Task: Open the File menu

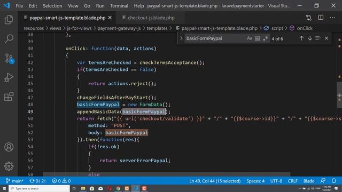Action: pyautogui.click(x=19, y=6)
